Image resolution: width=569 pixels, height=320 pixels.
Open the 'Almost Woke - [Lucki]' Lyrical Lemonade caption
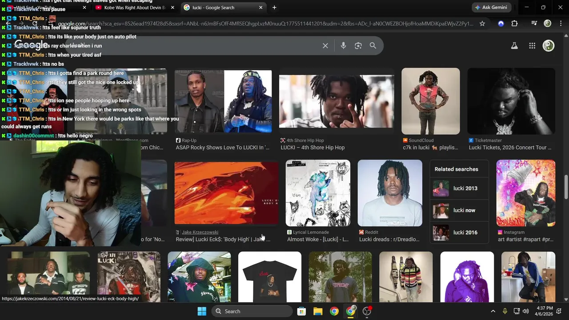[x=318, y=239]
